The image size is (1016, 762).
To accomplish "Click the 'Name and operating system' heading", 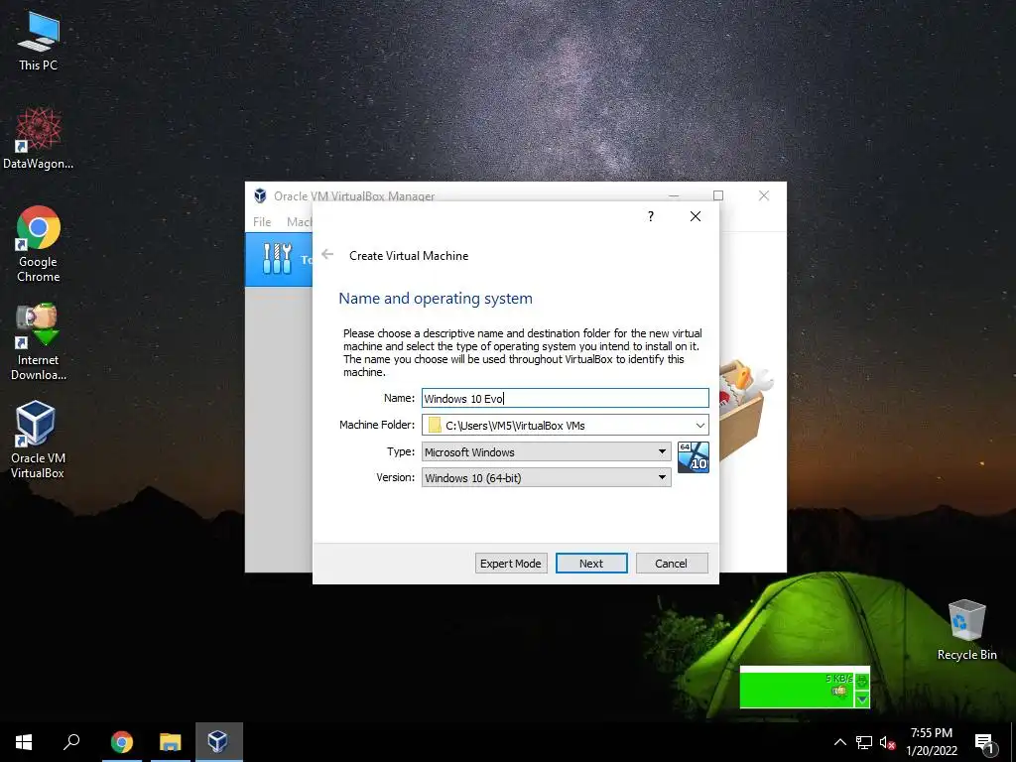I will (436, 298).
